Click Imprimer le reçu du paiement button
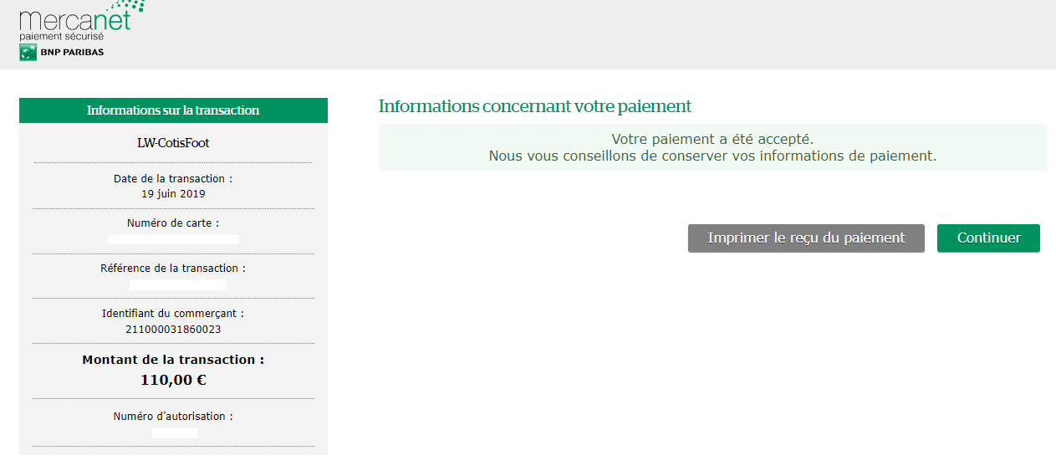Image resolution: width=1056 pixels, height=476 pixels. (806, 238)
